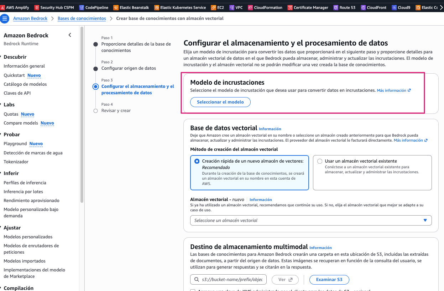Open Modelos importados in sidebar

click(25, 261)
